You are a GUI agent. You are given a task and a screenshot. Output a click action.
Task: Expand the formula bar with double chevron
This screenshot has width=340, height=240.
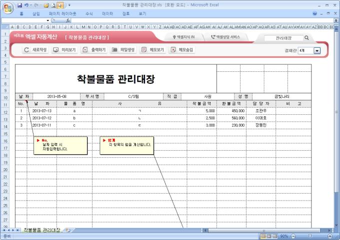(x=336, y=20)
